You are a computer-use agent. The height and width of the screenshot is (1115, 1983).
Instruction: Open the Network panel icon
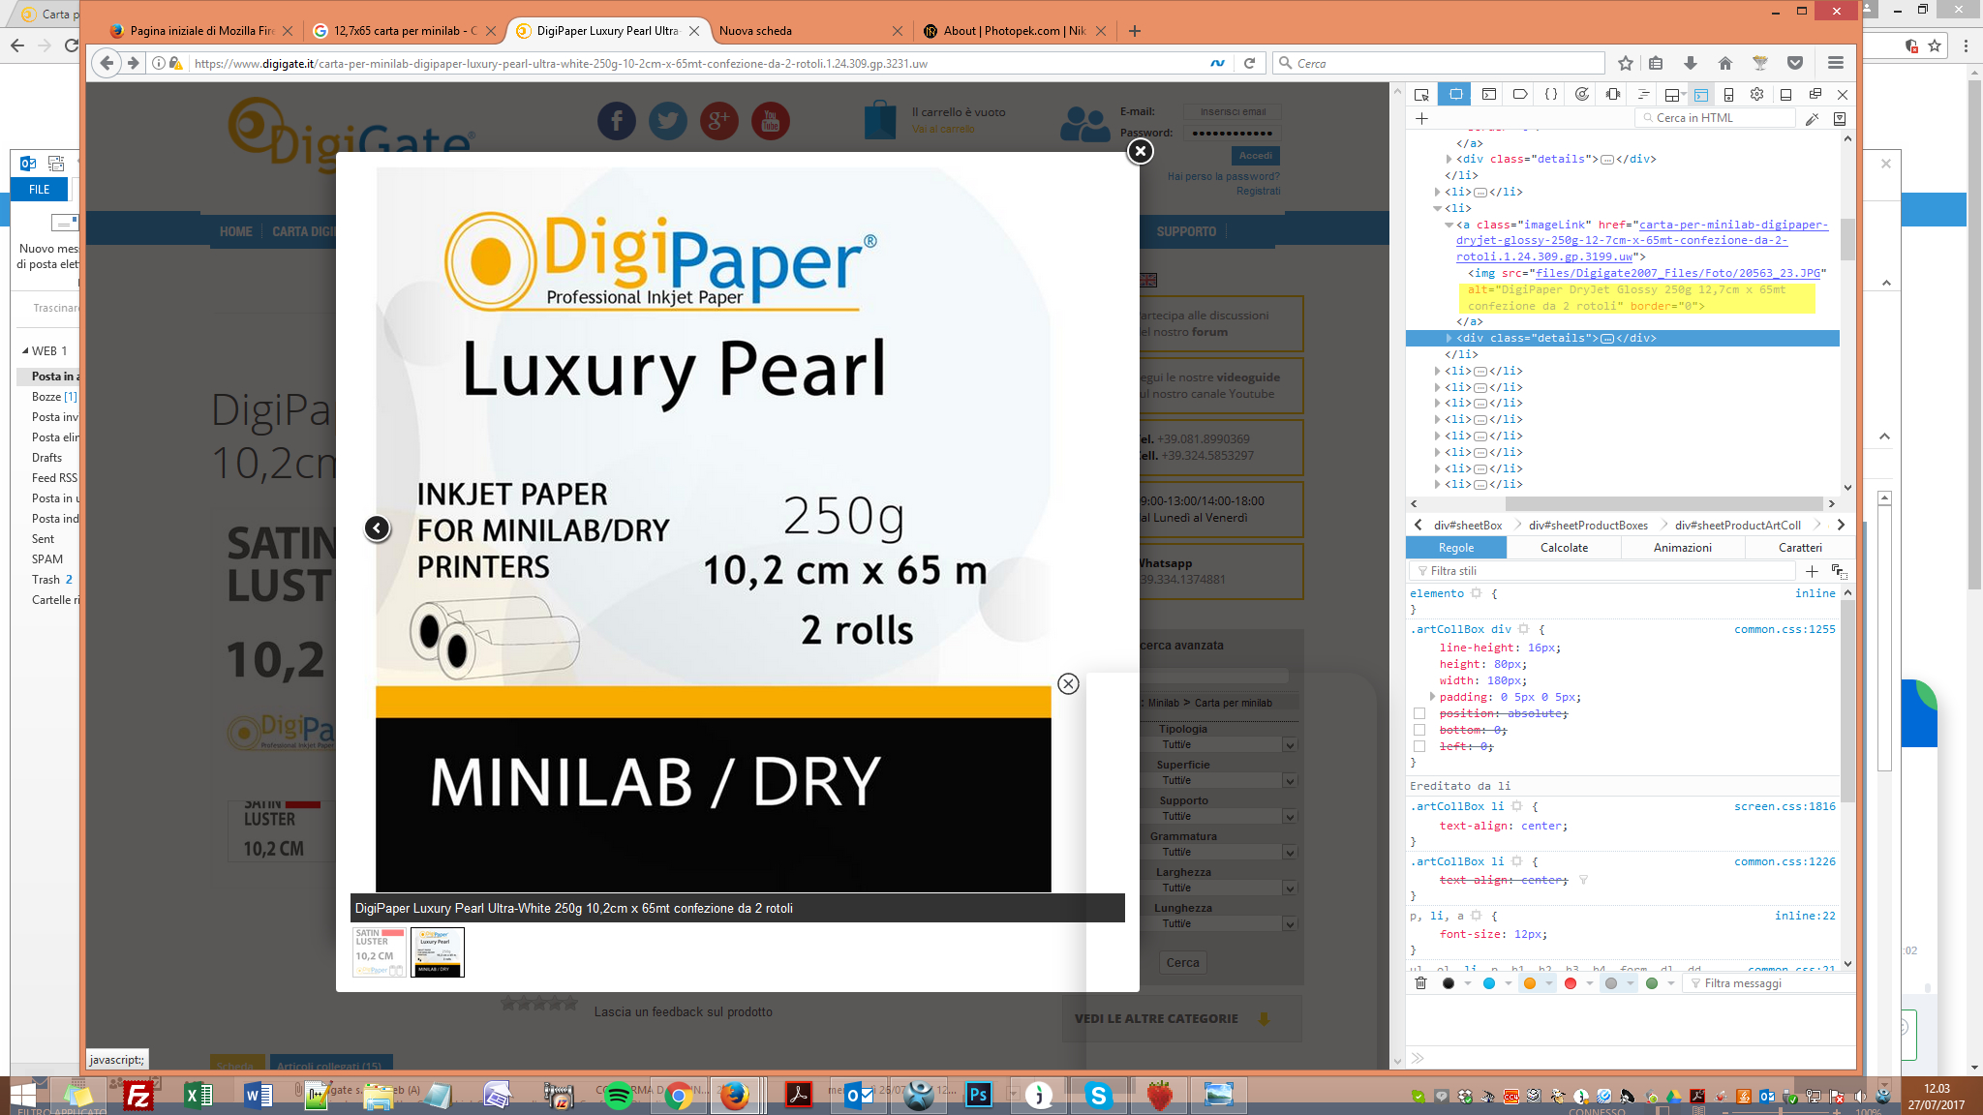pyautogui.click(x=1643, y=94)
